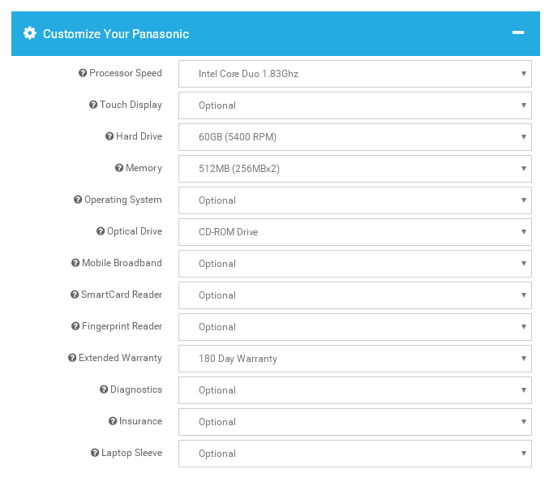Open the Optical Drive CD-ROM dropdown
549x482 pixels.
(354, 232)
